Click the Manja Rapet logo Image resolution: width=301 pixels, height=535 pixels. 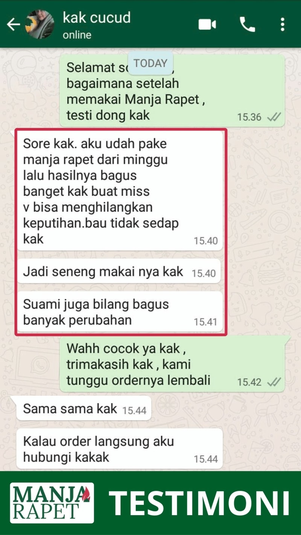52,503
